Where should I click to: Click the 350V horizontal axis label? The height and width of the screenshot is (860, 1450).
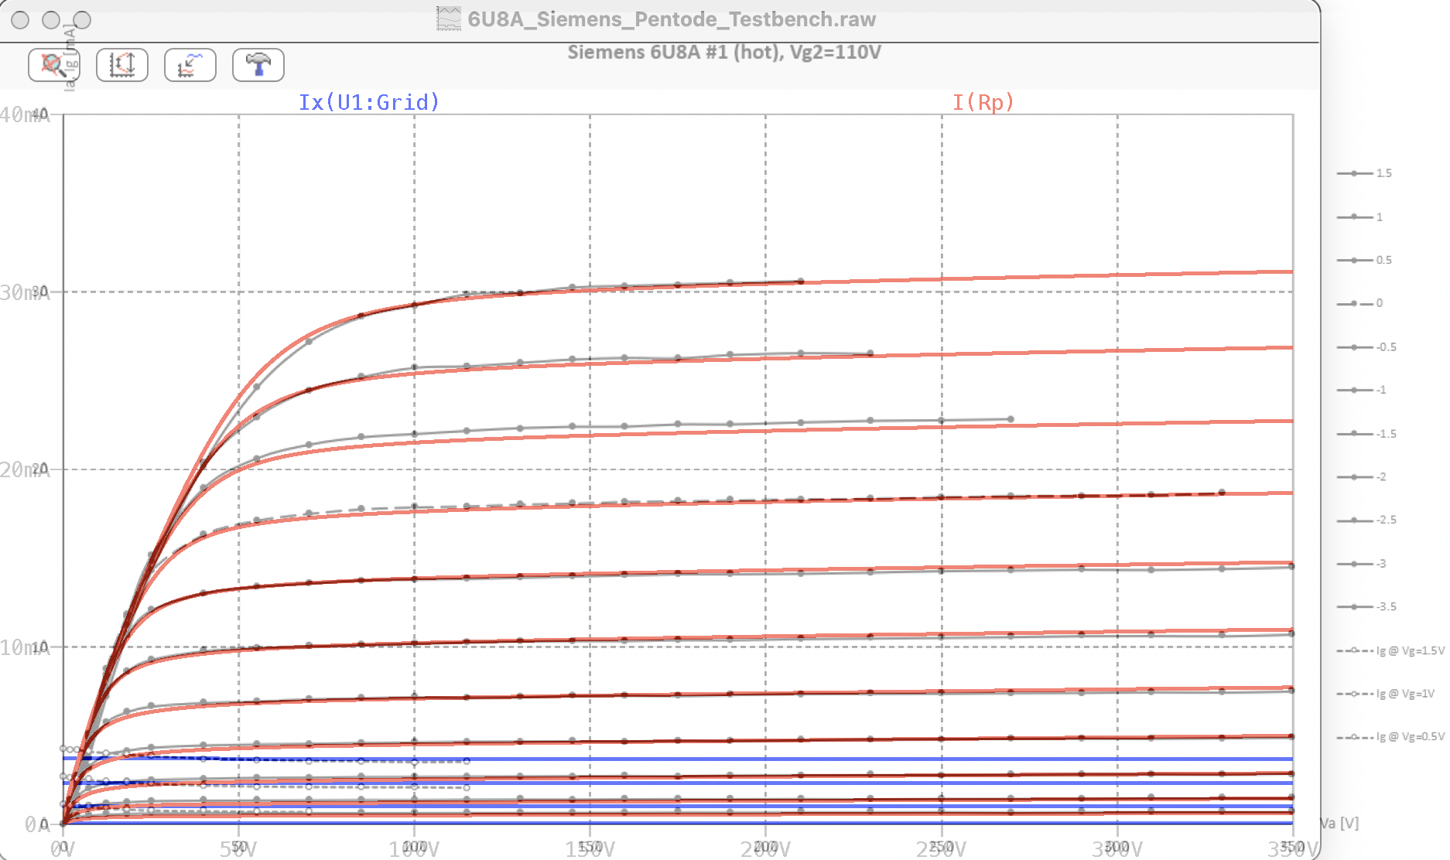[1292, 849]
